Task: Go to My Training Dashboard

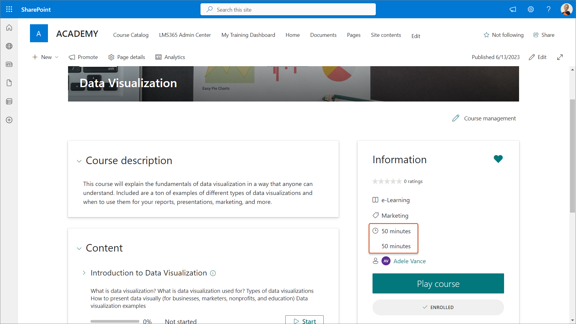Action: click(x=248, y=35)
